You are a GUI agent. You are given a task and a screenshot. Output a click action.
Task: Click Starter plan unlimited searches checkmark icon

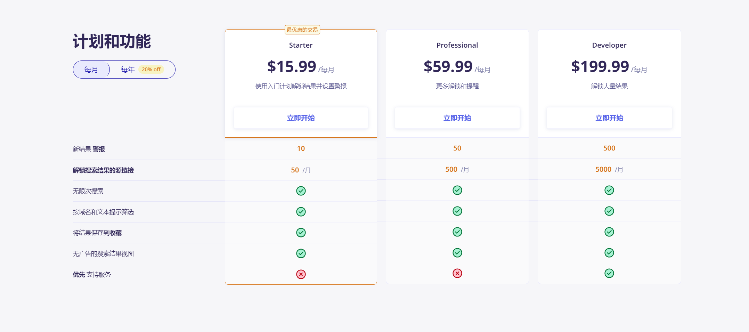point(301,191)
